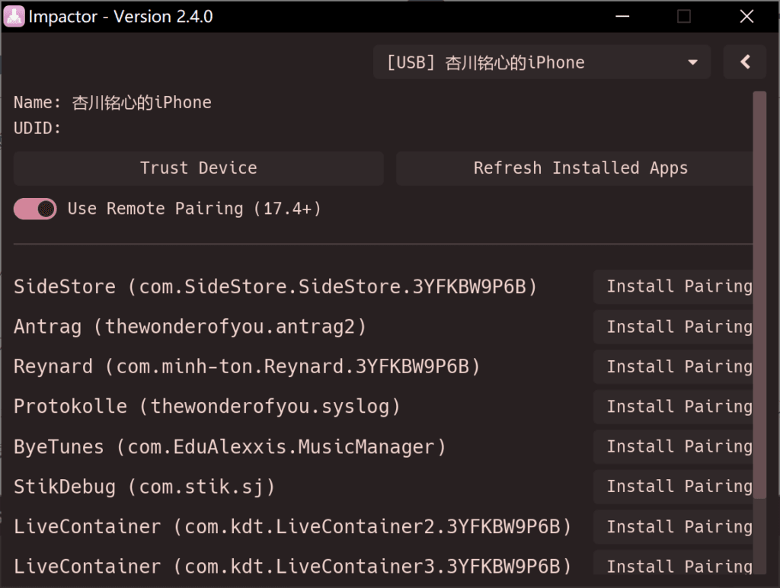
Task: Select ByeTunes (com.EduAlexxis.MusicManager) text
Action: [x=230, y=447]
